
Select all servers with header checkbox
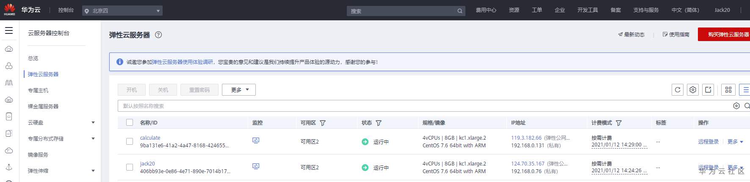click(x=130, y=123)
